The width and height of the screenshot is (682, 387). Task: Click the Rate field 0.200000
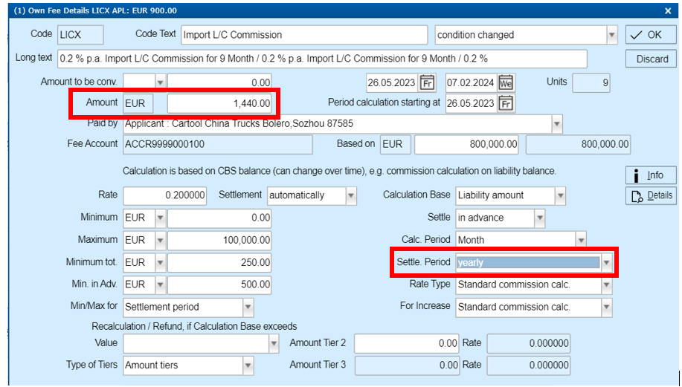point(165,195)
